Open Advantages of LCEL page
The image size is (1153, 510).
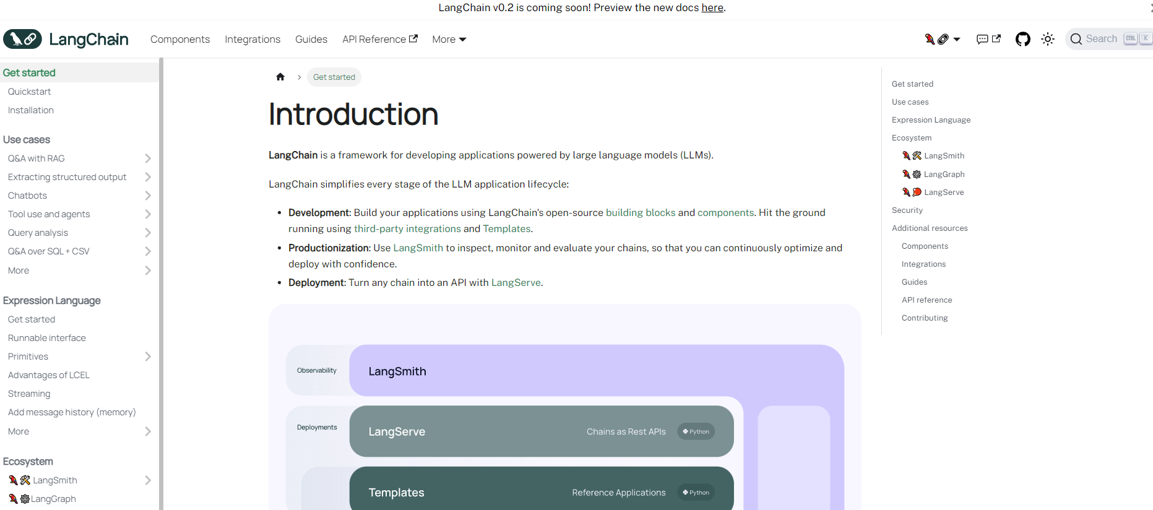pos(49,375)
